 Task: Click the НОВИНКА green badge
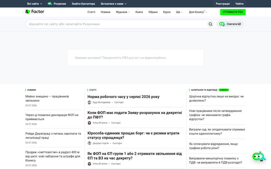click(224, 90)
